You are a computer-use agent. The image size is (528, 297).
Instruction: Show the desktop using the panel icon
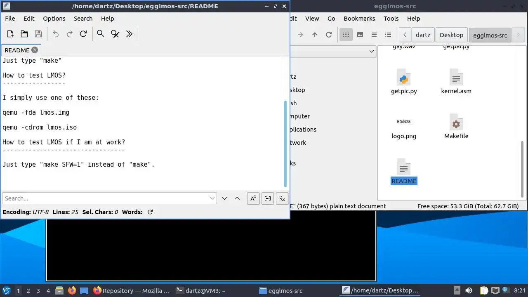84,290
